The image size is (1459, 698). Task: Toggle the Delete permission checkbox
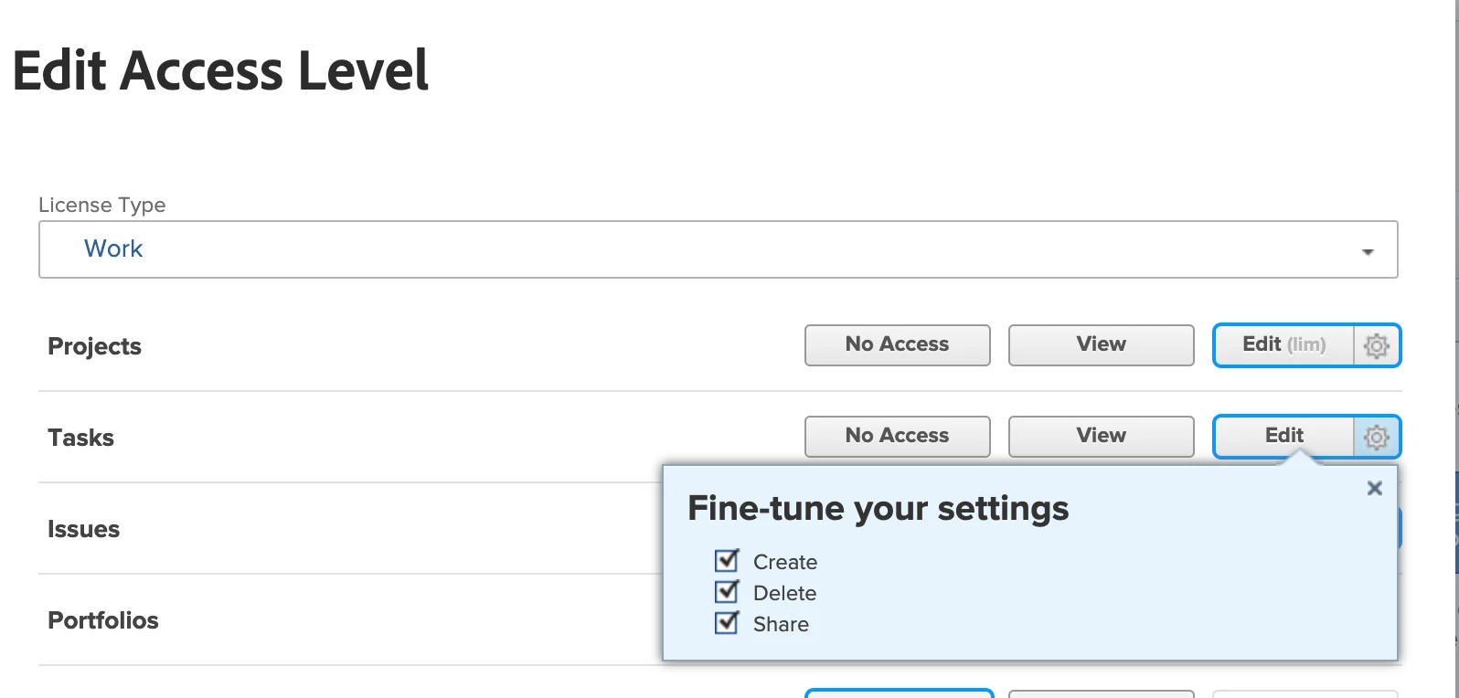[x=727, y=592]
